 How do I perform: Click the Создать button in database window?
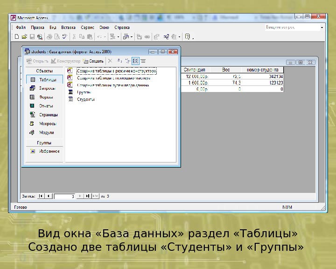(x=93, y=61)
